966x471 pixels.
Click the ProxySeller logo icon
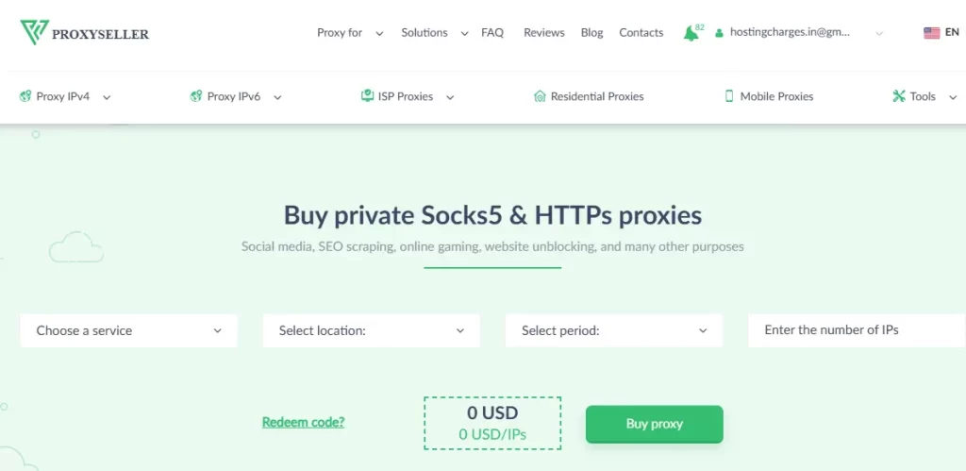click(x=34, y=32)
